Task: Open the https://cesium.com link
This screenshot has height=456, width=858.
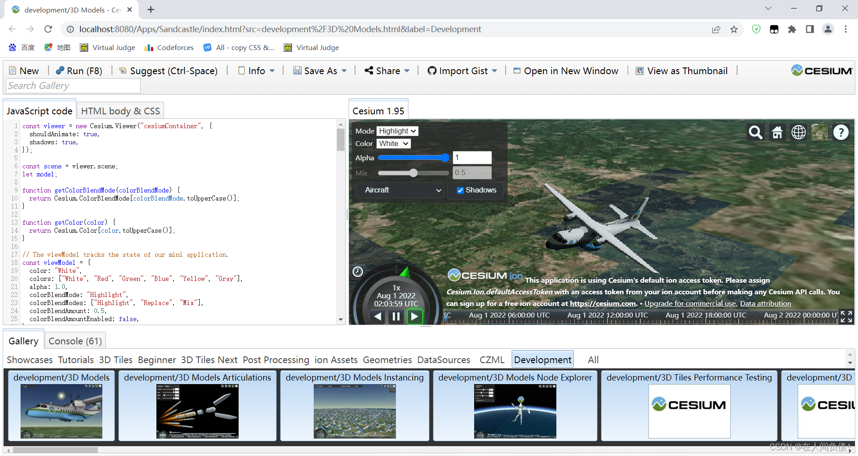Action: click(603, 304)
